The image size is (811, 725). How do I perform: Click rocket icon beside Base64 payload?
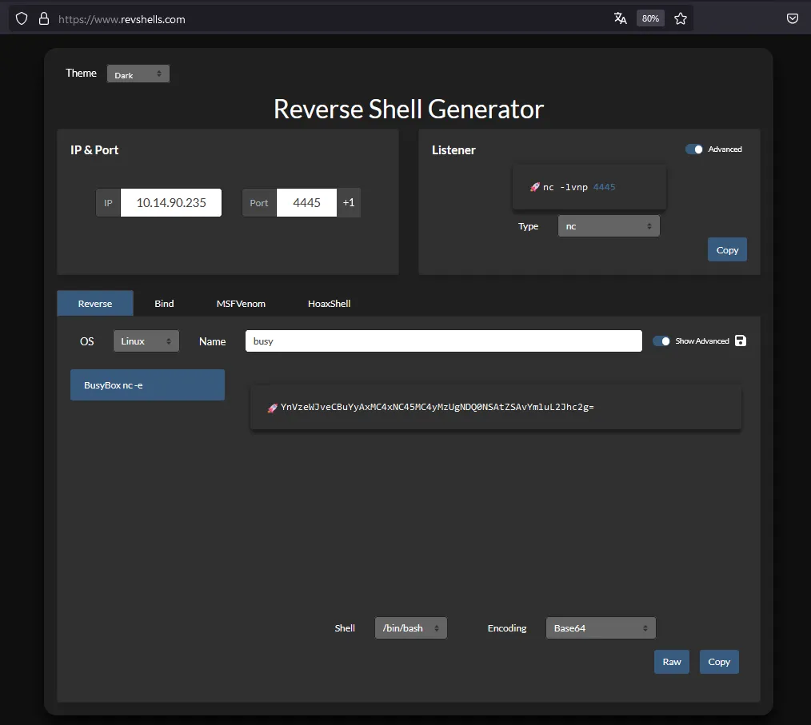point(273,408)
